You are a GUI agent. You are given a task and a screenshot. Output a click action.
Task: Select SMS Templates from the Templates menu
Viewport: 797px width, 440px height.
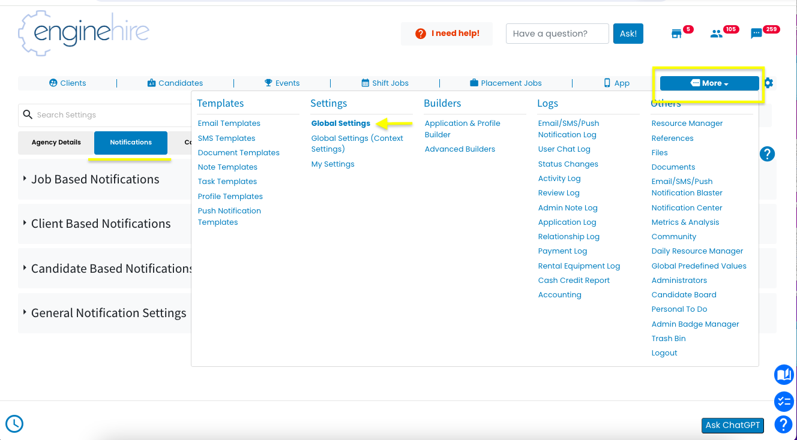(226, 138)
